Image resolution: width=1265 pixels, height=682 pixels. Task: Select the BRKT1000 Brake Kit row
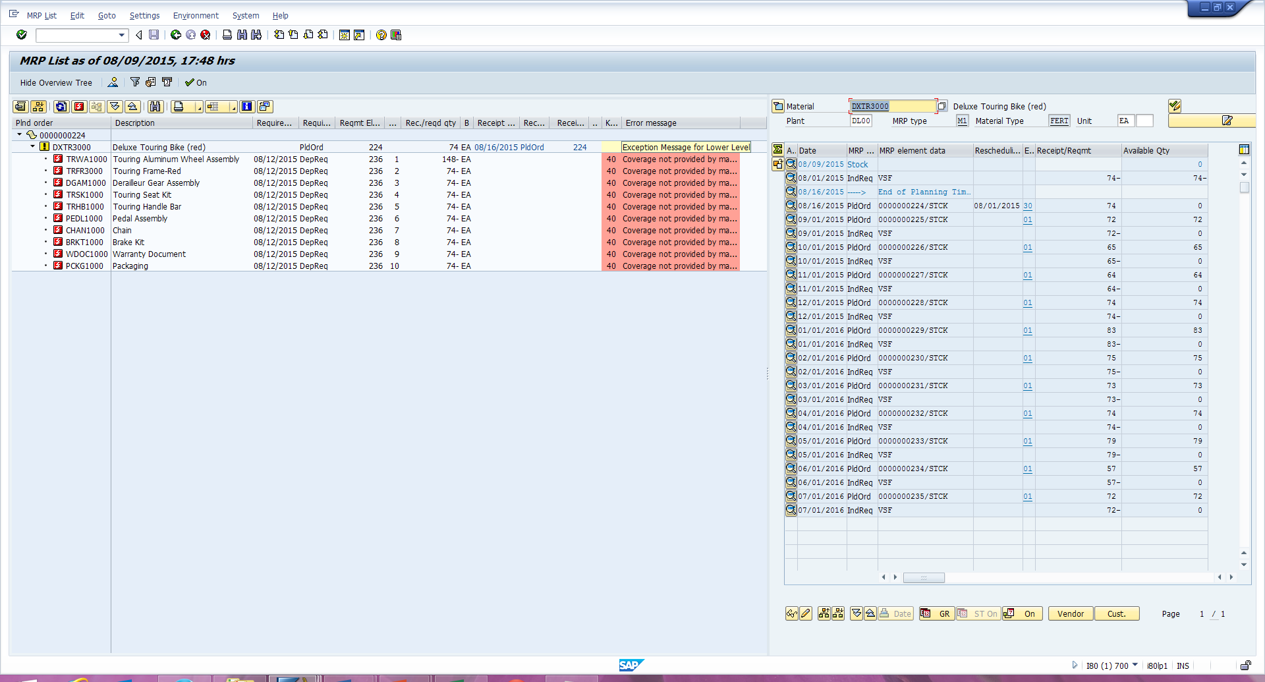(x=389, y=242)
